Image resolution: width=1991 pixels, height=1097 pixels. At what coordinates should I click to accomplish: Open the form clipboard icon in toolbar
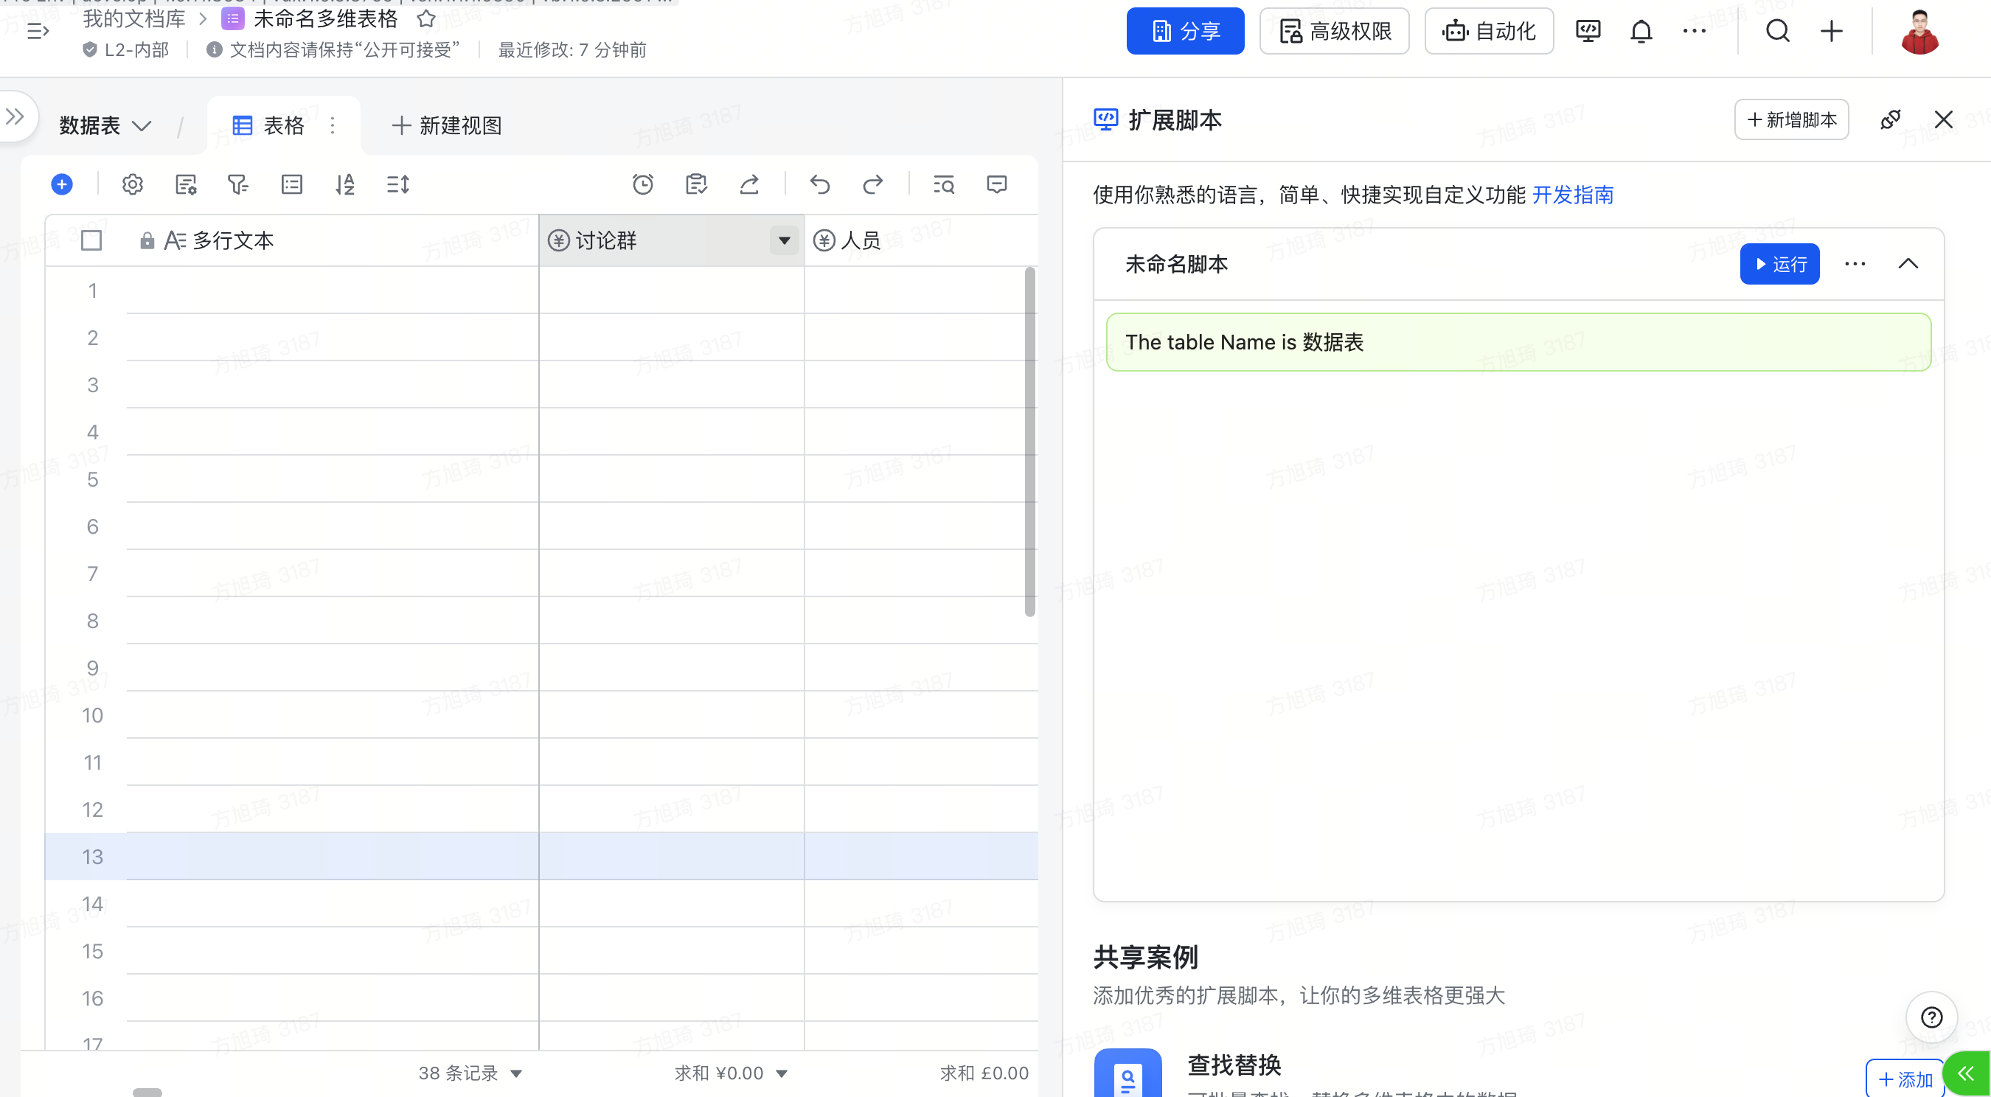(696, 184)
